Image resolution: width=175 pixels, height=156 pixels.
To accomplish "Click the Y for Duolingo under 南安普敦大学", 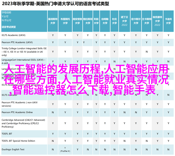I will point(78,149).
